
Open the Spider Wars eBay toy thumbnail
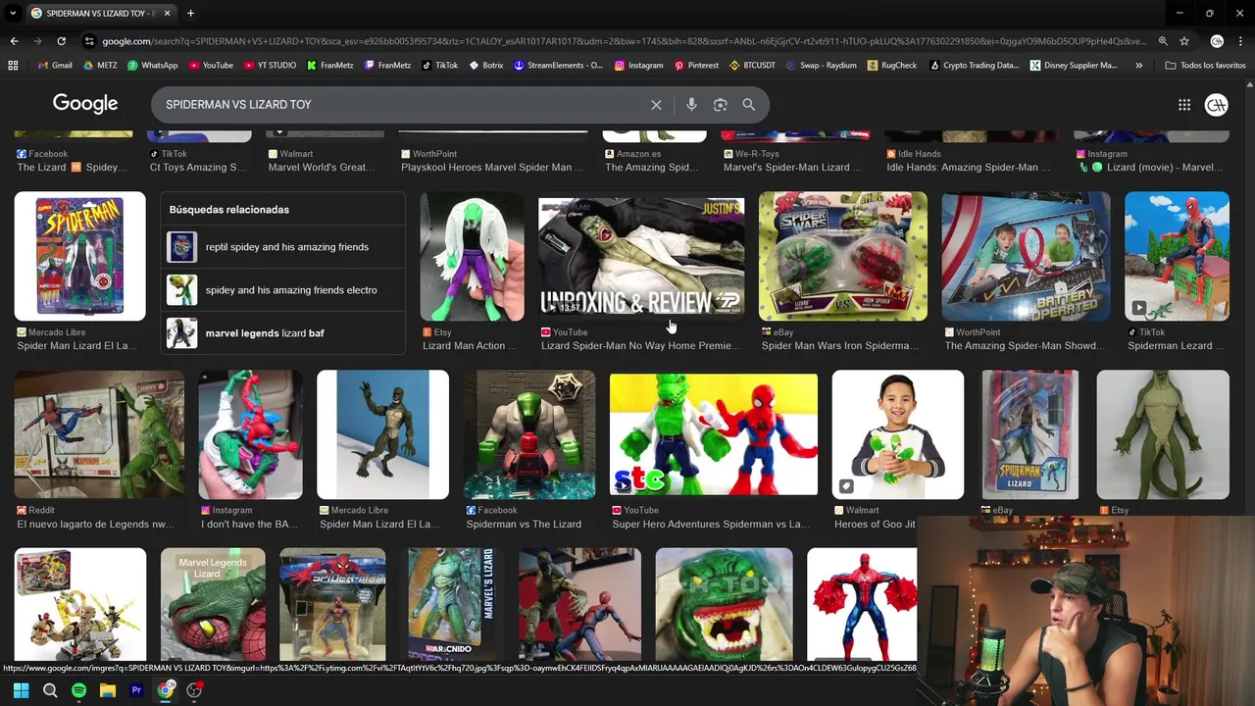pyautogui.click(x=843, y=257)
